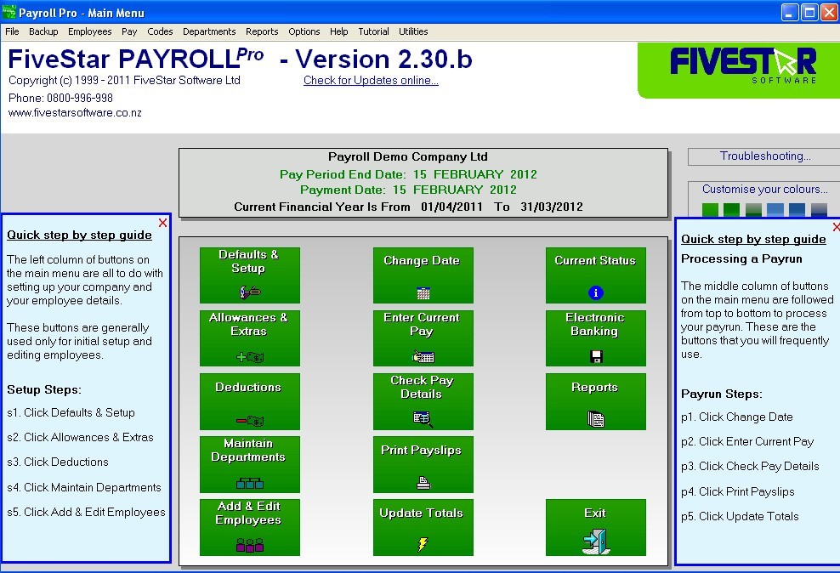Click Print Payslips printer button

point(423,464)
